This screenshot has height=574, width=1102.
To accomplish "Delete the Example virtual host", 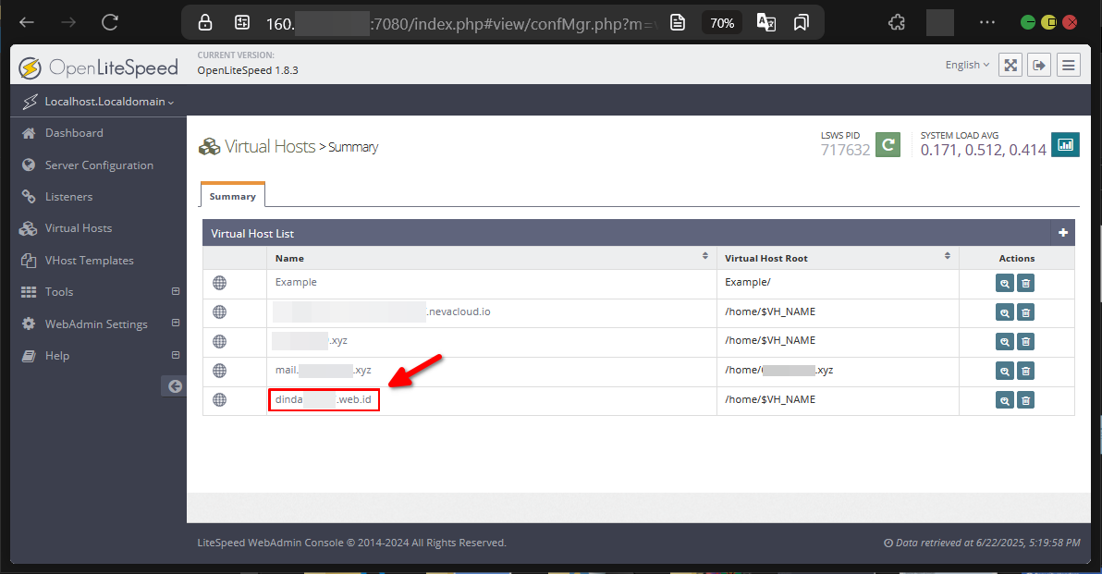I will pos(1025,284).
